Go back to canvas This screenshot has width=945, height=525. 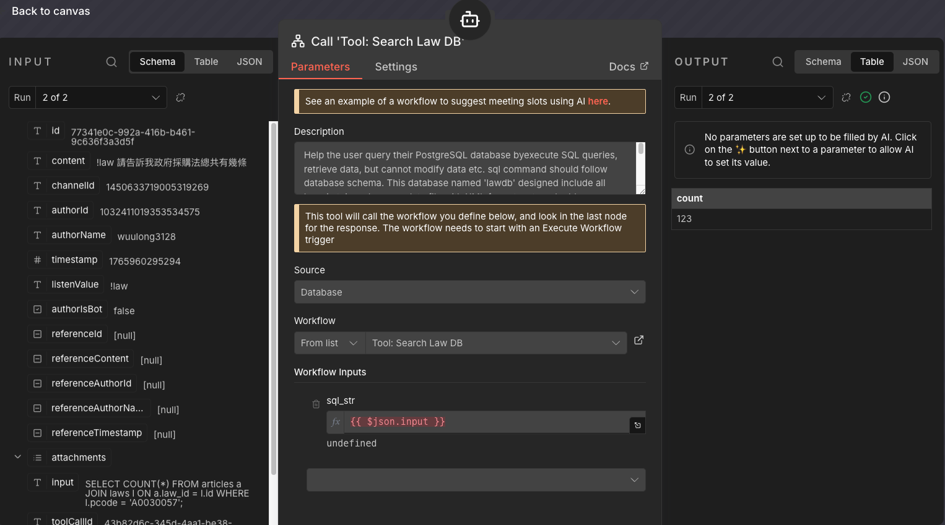(51, 11)
